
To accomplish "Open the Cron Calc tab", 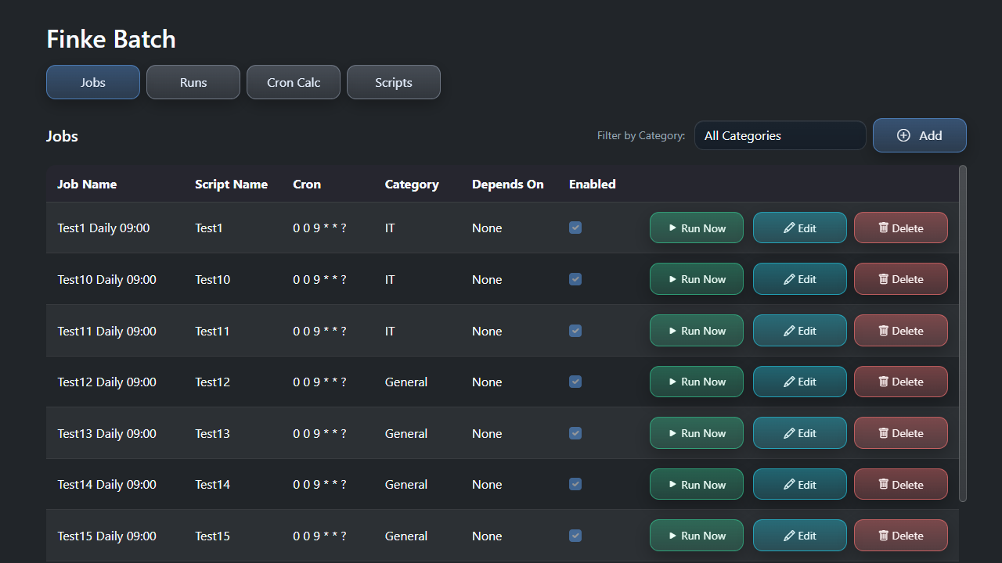I will click(x=294, y=82).
